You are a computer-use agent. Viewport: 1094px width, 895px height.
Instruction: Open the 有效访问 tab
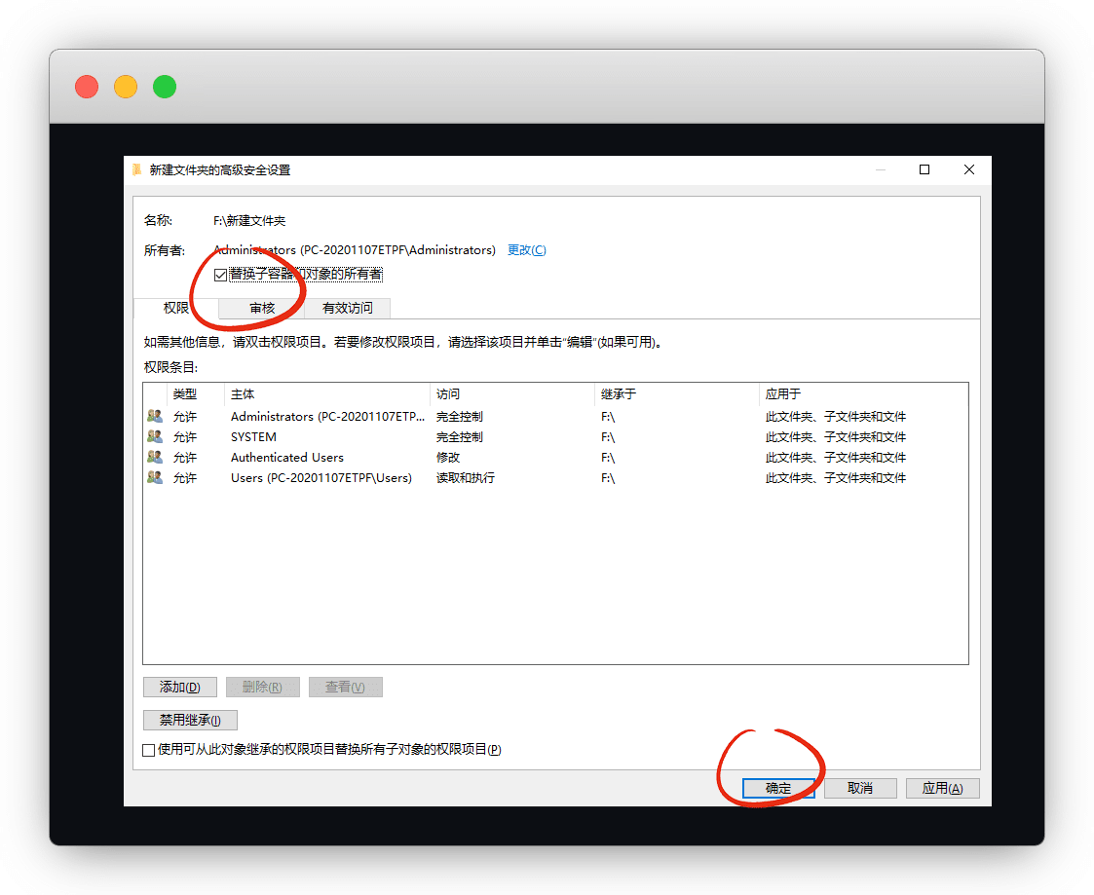pyautogui.click(x=348, y=308)
